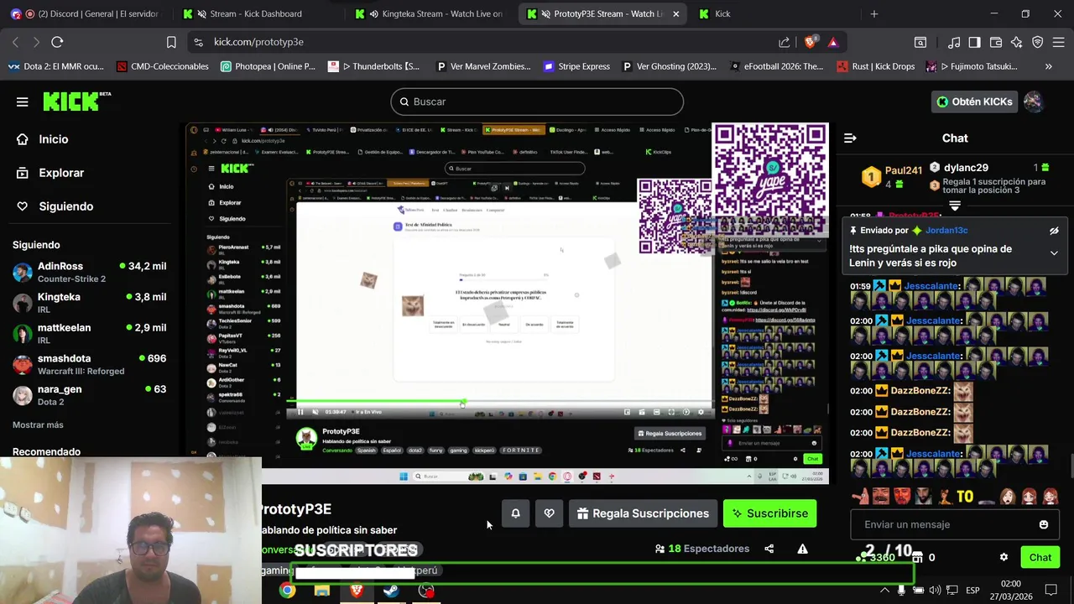Click the stream progress bar
The height and width of the screenshot is (604, 1074).
pyautogui.click(x=501, y=403)
